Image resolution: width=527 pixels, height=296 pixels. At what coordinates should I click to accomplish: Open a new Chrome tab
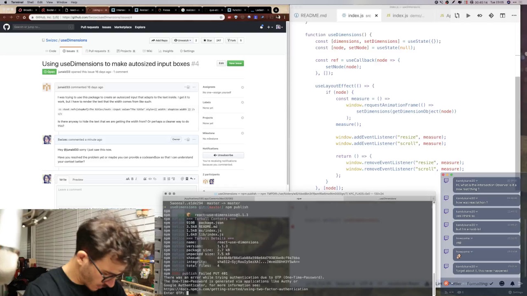click(x=276, y=10)
